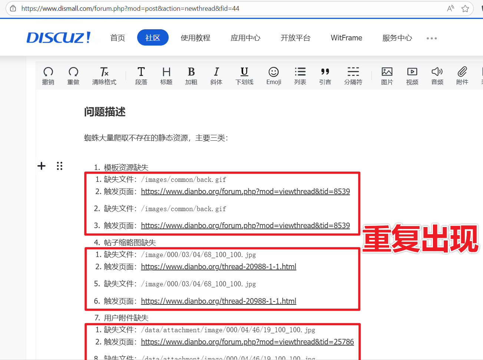The width and height of the screenshot is (483, 360).
Task: Clear formatting with 清除格式 tool
Action: [104, 76]
